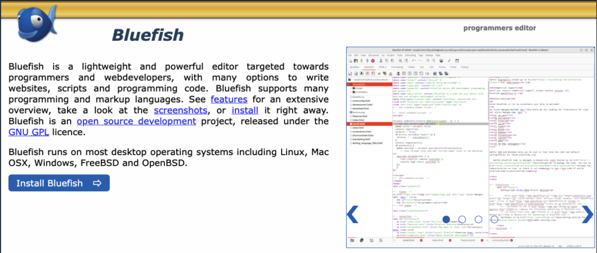Open the Zencoding menu in the screenshot

[410, 55]
